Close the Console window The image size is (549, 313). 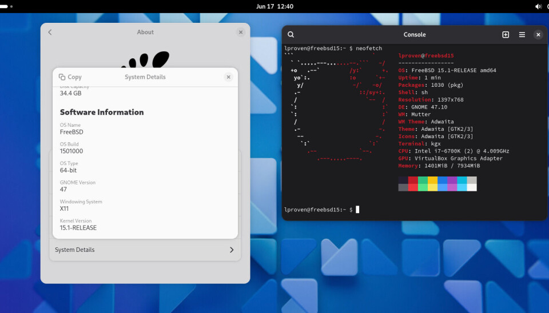point(538,35)
